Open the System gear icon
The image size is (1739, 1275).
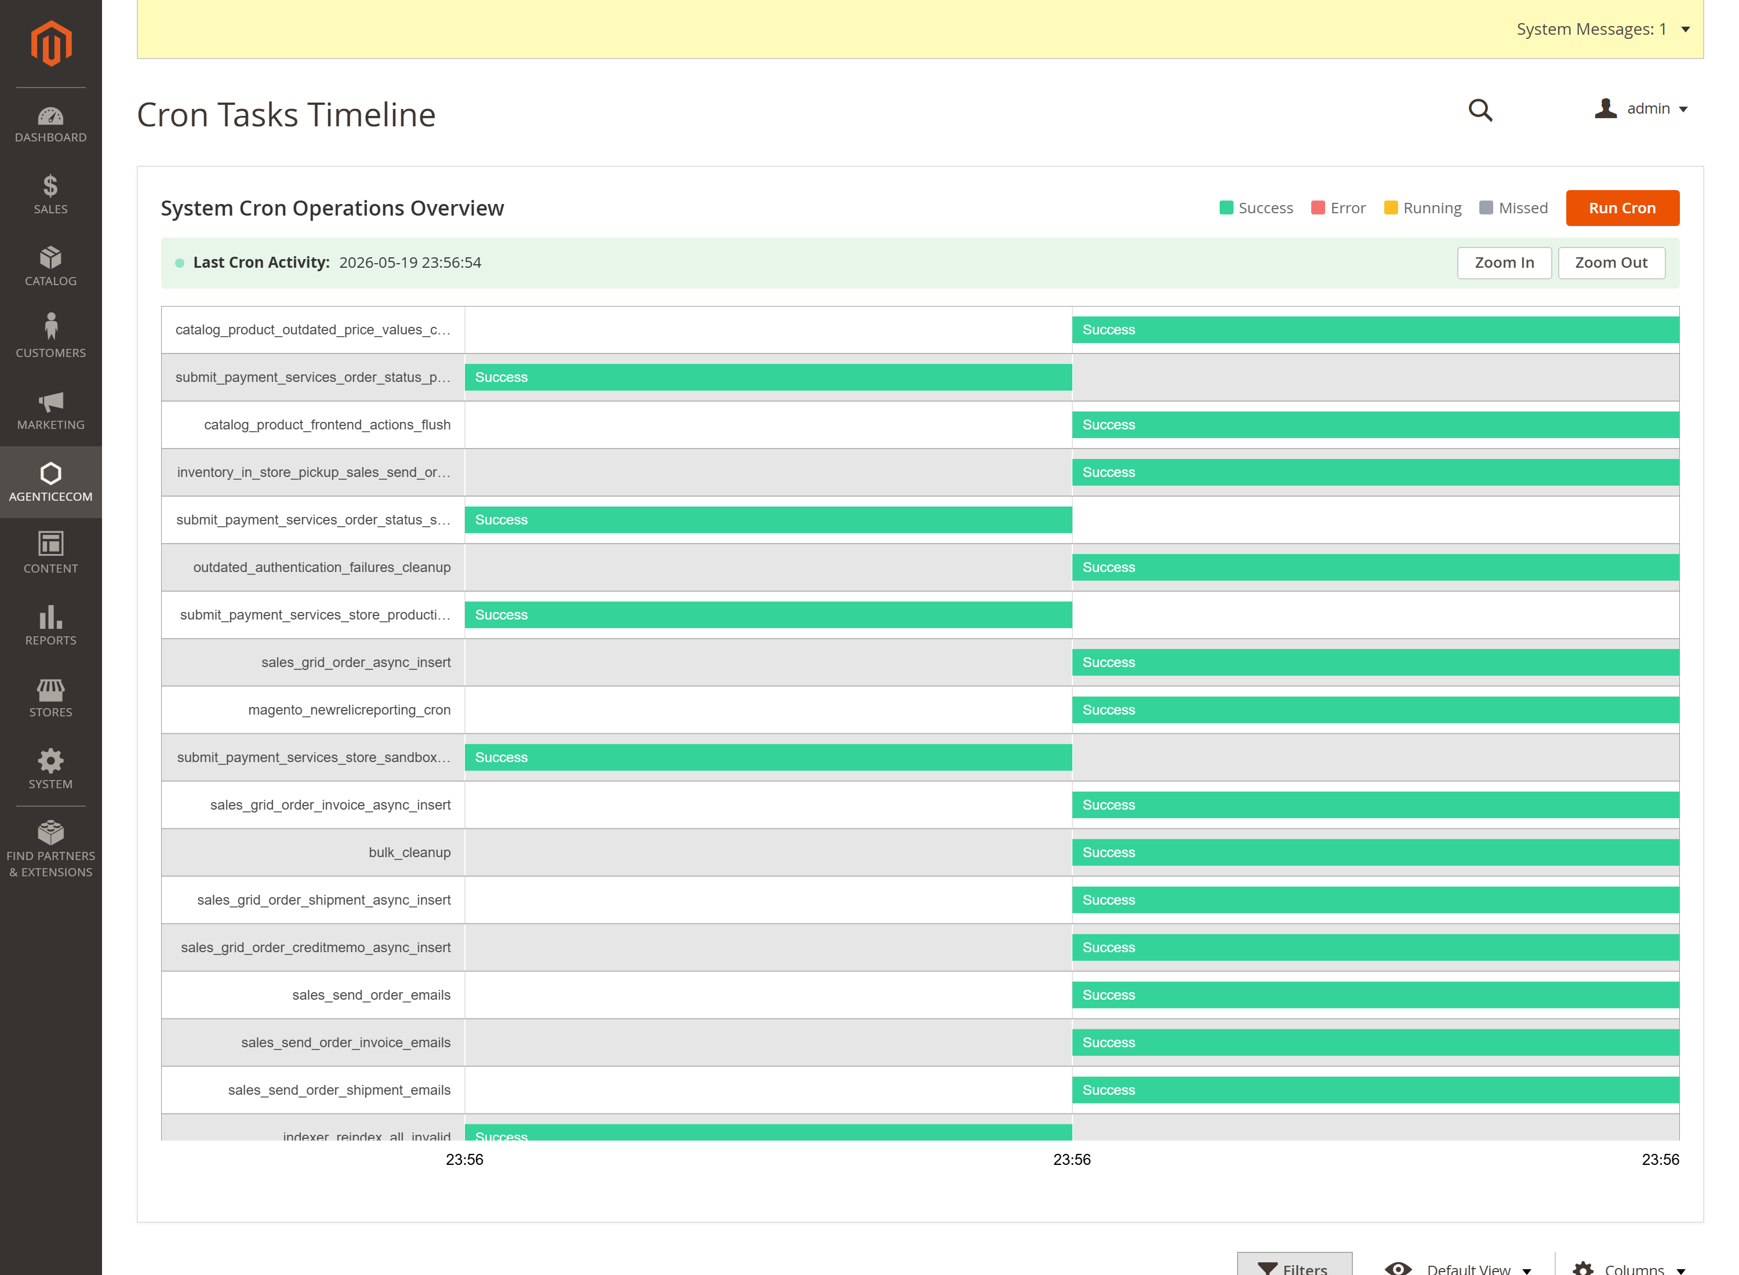(x=51, y=761)
